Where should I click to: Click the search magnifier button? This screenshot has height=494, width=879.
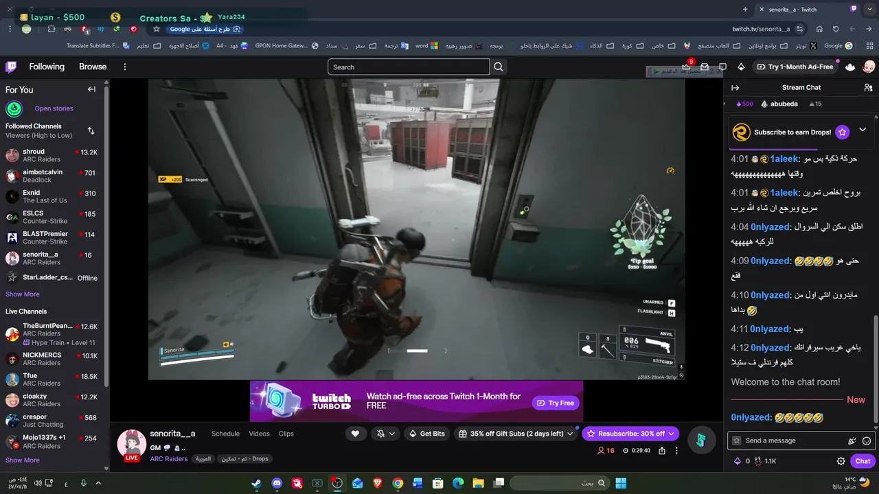pyautogui.click(x=499, y=67)
